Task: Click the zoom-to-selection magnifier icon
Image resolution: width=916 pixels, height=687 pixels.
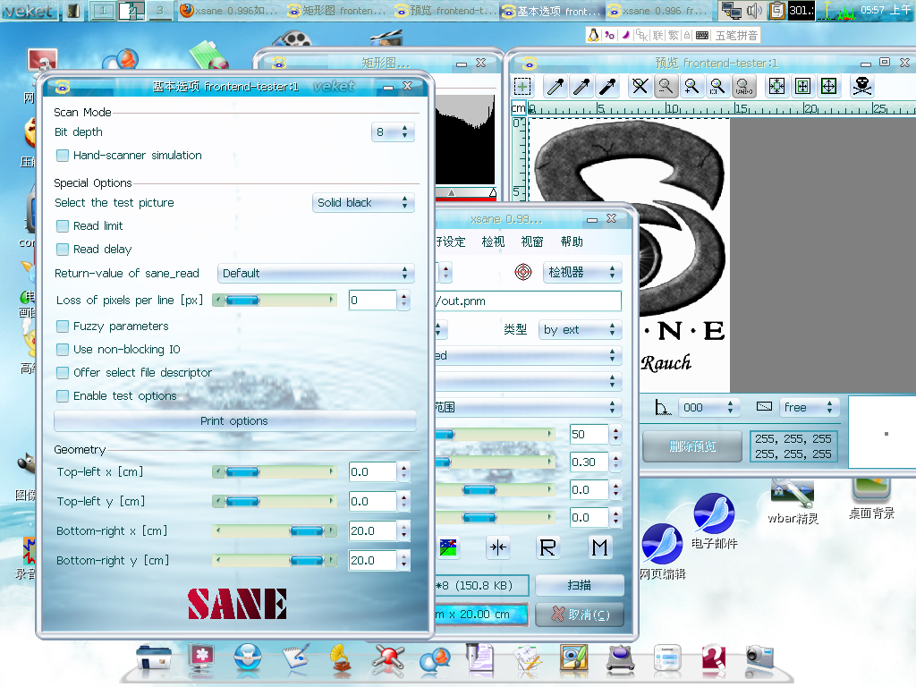Action: pos(717,87)
